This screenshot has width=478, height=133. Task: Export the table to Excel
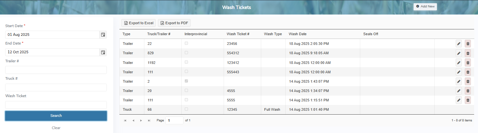pyautogui.click(x=139, y=23)
